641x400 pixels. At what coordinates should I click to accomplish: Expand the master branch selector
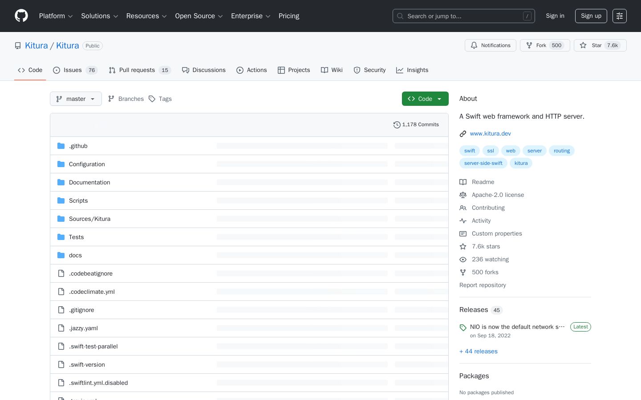click(76, 99)
